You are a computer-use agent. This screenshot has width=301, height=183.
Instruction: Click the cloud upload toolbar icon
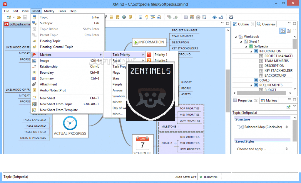215,17
